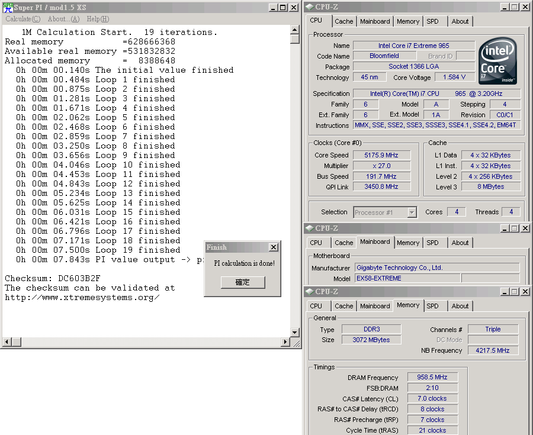Click the Instructions value listing MMX, SSE

point(437,125)
